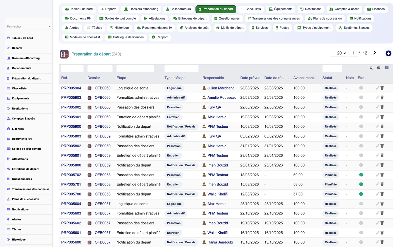Click the add new record plus icon
Screen dimensions: 400x247
[388, 54]
